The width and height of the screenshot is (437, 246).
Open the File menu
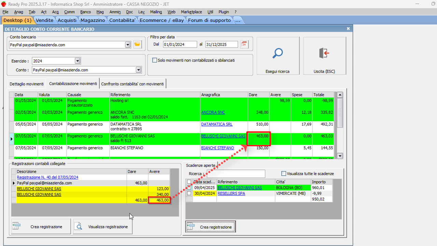click(x=5, y=12)
